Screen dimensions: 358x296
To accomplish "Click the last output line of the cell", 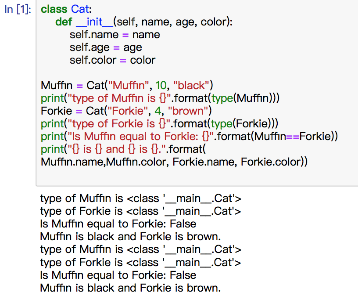I will coord(130,288).
